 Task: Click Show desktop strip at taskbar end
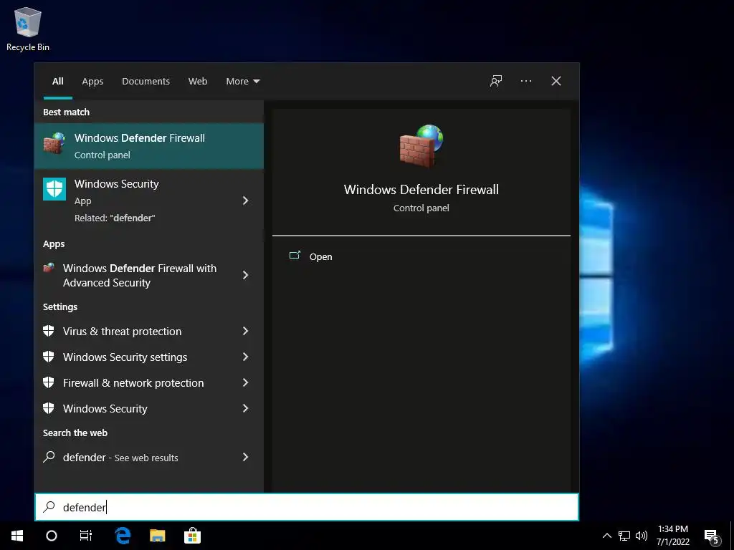coord(732,536)
